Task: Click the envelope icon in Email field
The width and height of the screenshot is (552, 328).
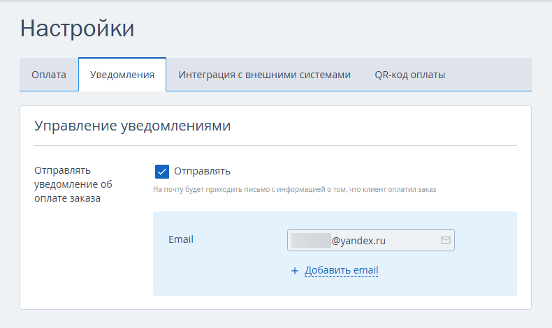Action: click(x=445, y=240)
